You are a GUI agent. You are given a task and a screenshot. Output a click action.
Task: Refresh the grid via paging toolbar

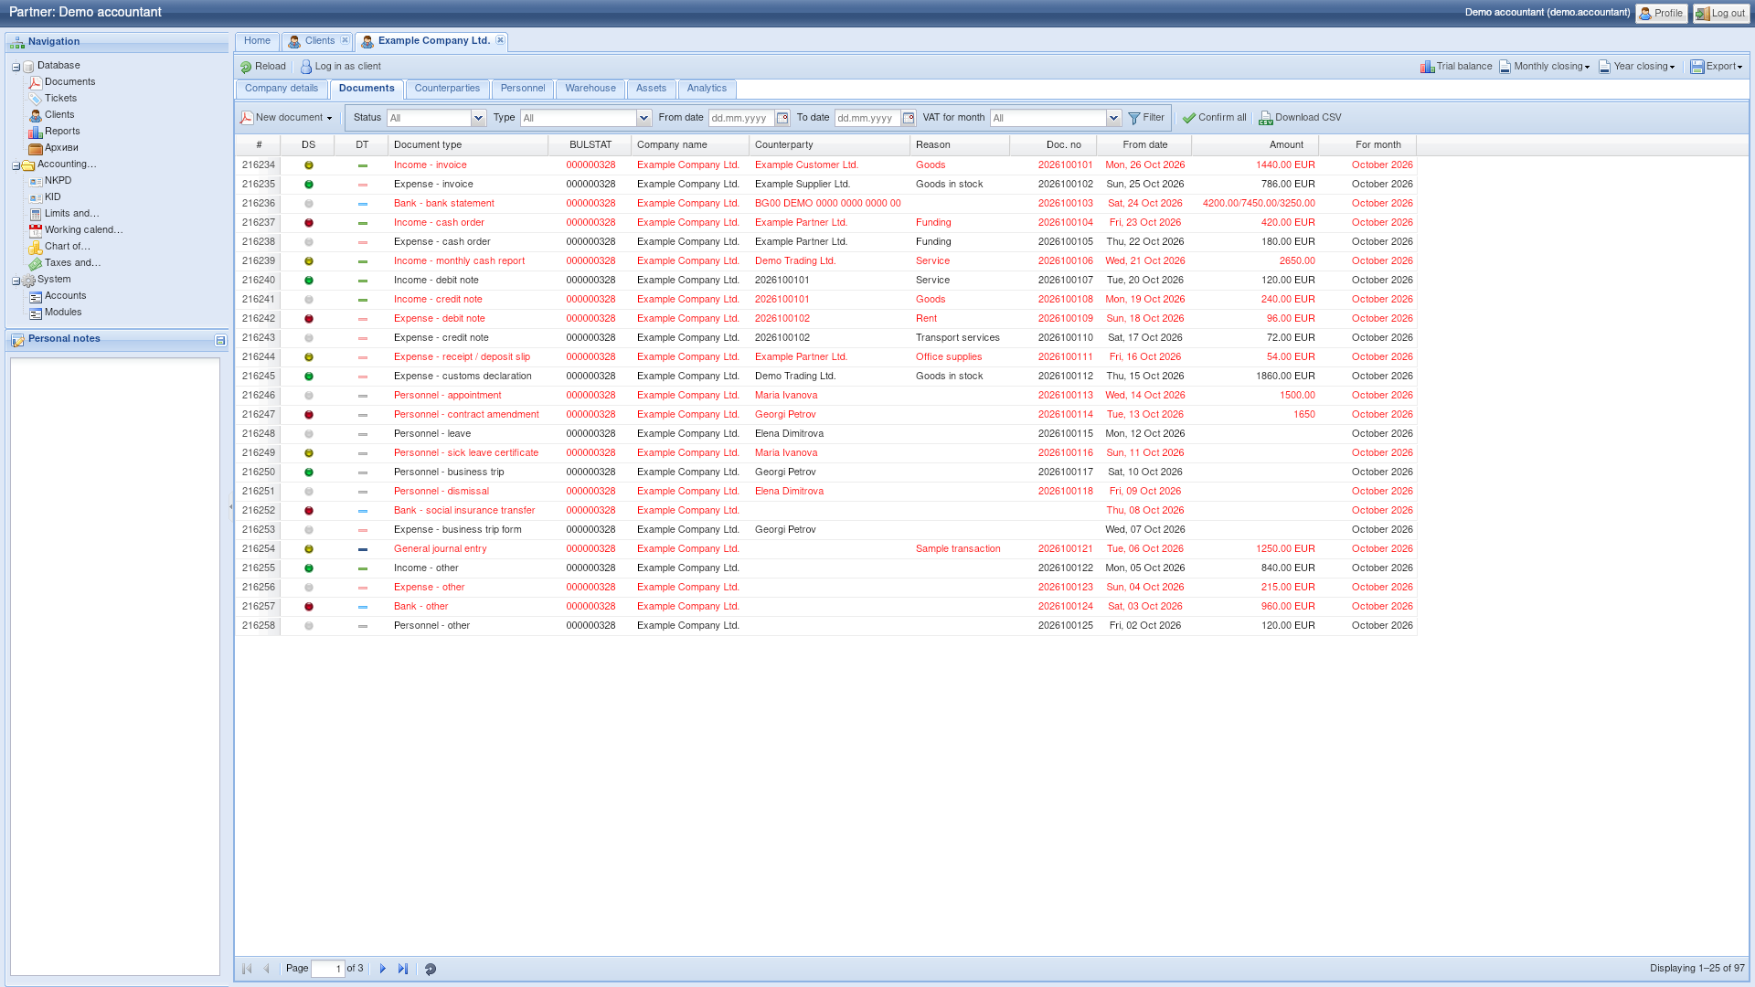point(431,969)
